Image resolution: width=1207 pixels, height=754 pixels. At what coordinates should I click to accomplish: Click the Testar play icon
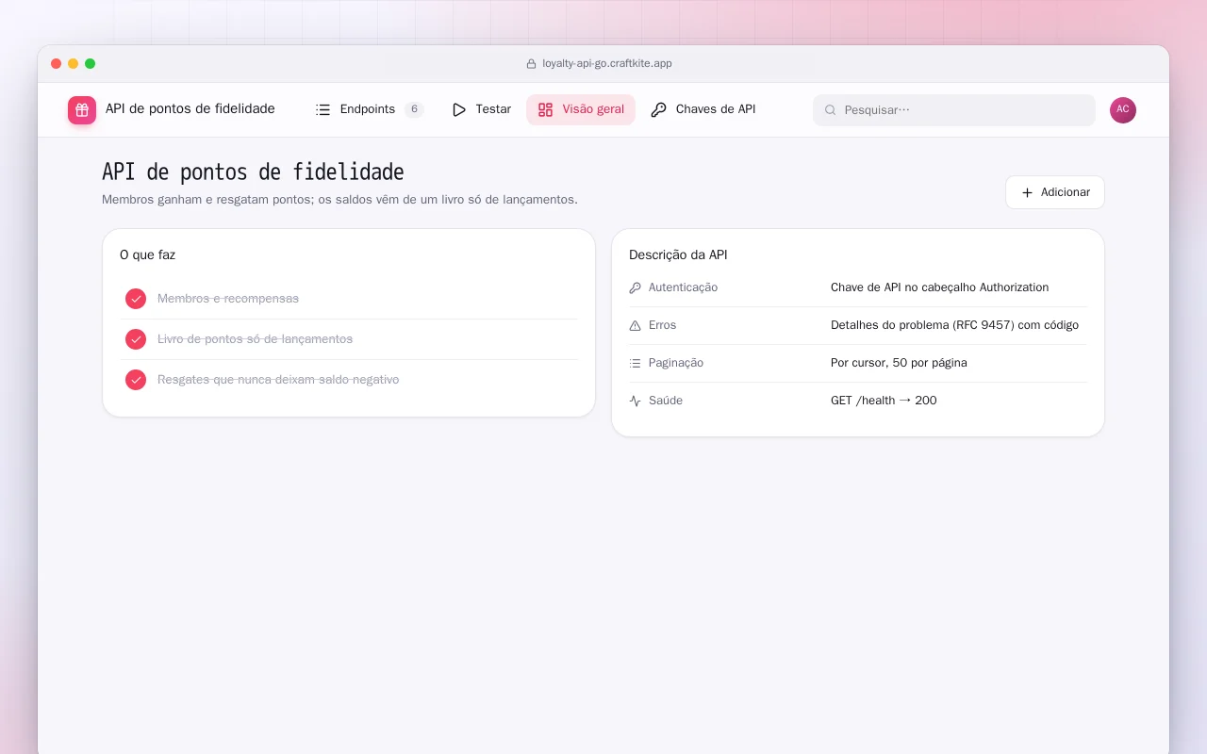click(x=459, y=109)
